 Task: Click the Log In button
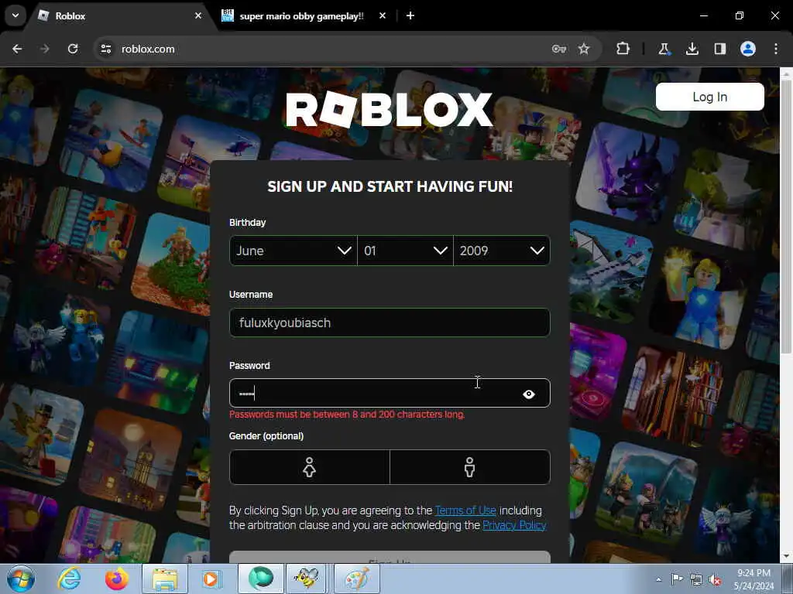click(709, 97)
